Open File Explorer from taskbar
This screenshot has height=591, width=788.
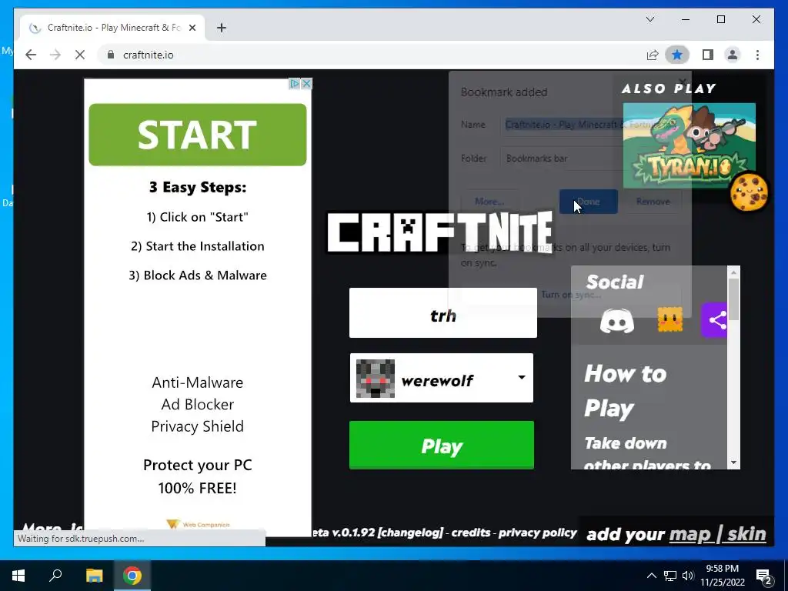click(94, 576)
